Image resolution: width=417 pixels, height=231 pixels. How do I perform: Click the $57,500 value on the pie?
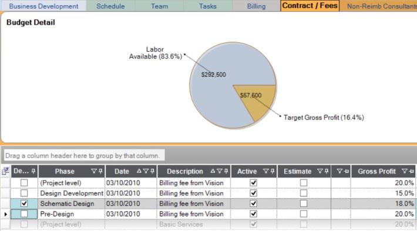tap(251, 96)
